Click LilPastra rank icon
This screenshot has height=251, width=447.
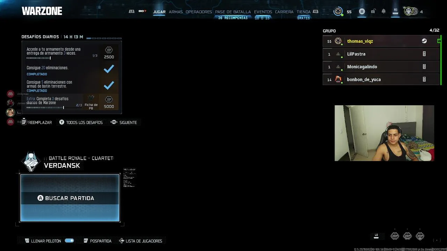pos(338,54)
